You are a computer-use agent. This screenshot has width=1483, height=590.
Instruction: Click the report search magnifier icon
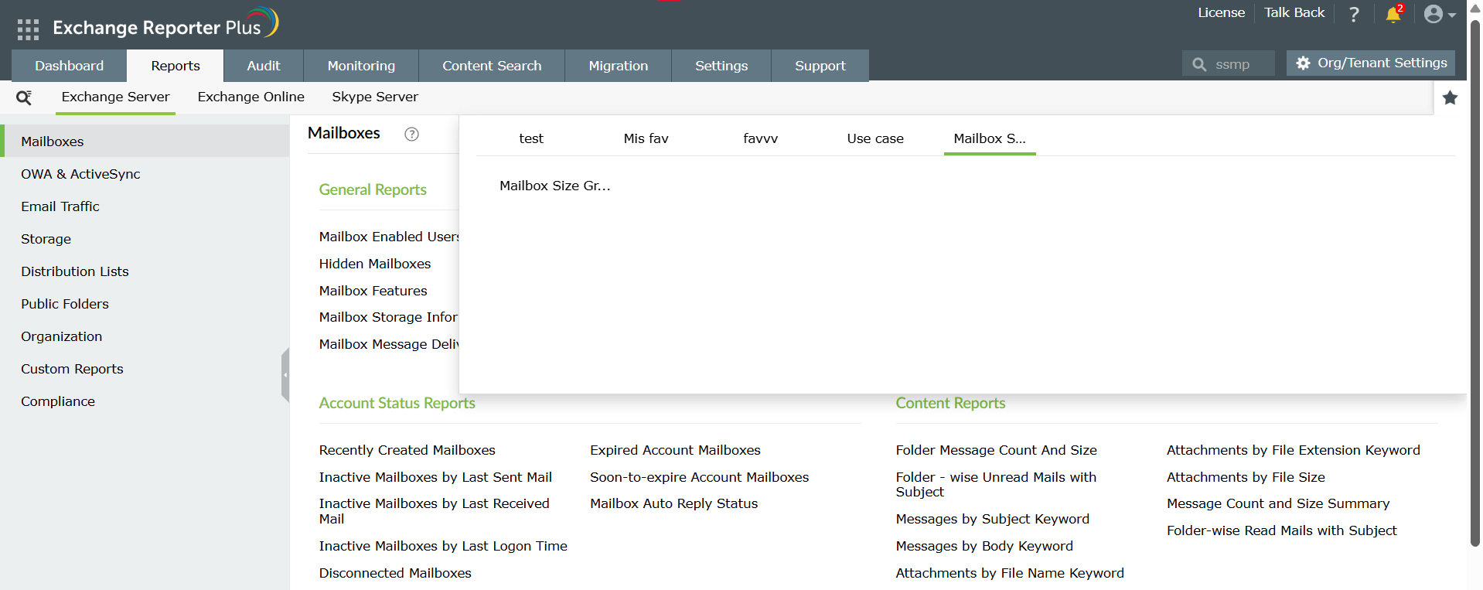[24, 97]
